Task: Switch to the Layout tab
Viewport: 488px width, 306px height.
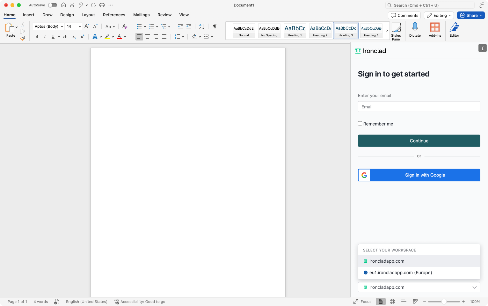Action: [x=88, y=15]
